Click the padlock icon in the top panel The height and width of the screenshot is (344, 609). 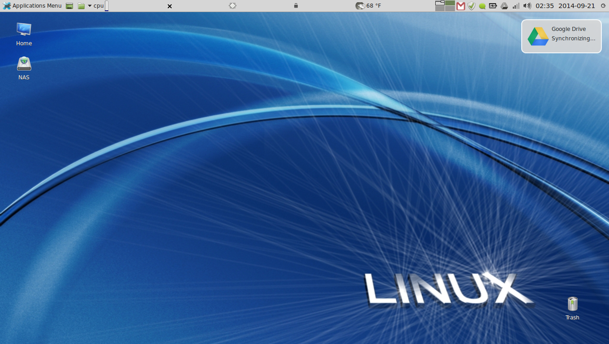(296, 6)
